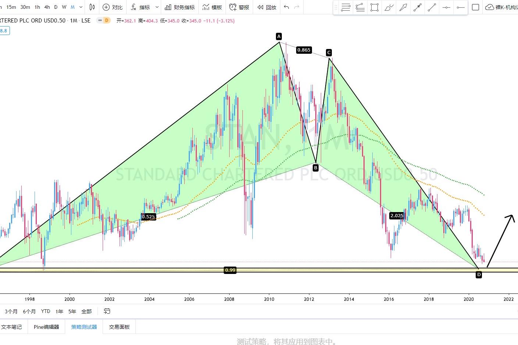Switch to the daily D timeframe
The image size is (518, 345).
(56, 7)
